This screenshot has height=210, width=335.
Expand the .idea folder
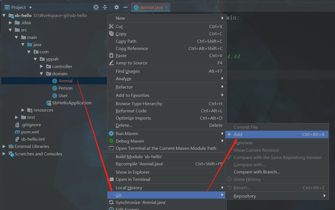point(10,23)
